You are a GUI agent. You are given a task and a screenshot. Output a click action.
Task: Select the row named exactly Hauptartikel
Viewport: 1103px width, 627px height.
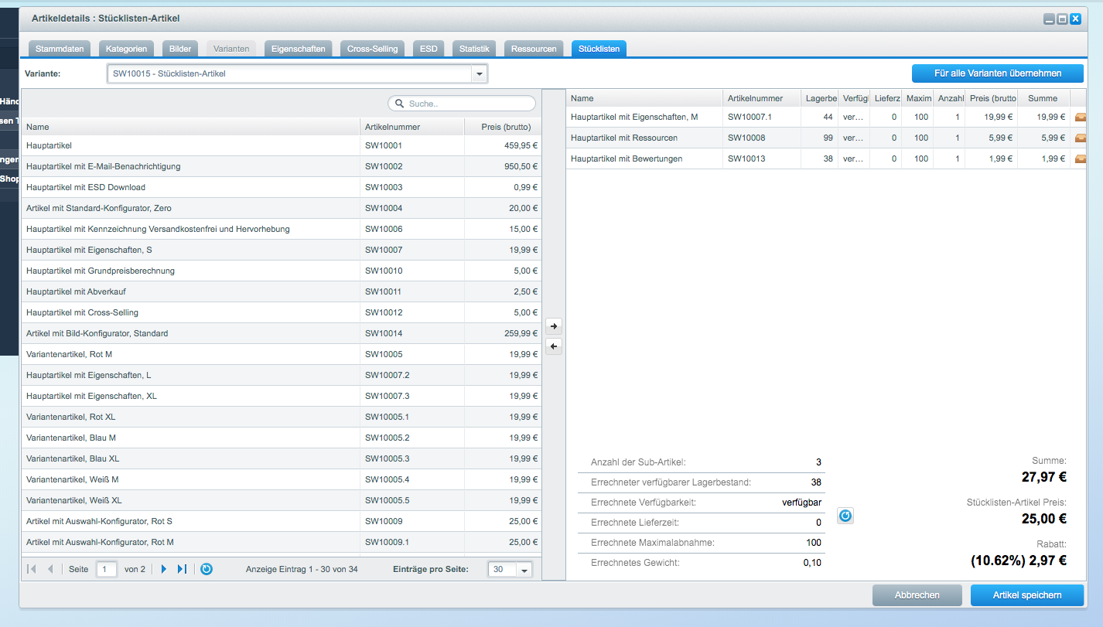point(282,145)
